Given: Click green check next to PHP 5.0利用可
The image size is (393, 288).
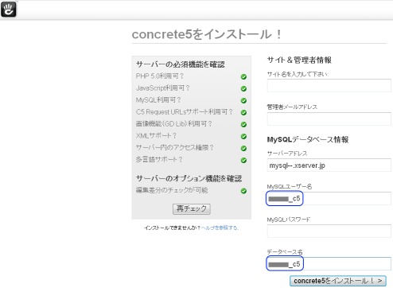Looking at the screenshot, I should click(x=243, y=77).
